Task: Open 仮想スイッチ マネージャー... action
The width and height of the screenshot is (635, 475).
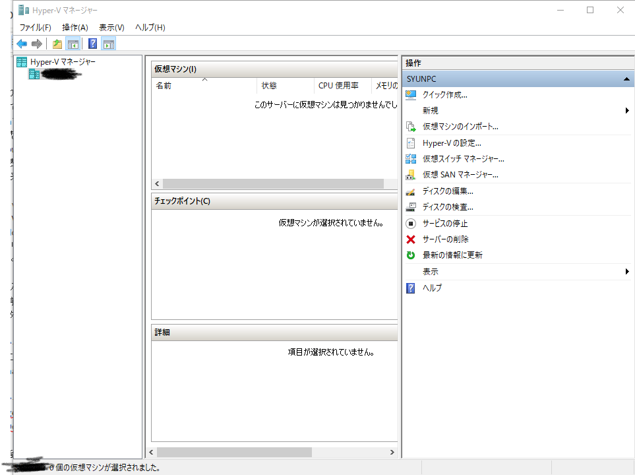Action: [x=464, y=159]
